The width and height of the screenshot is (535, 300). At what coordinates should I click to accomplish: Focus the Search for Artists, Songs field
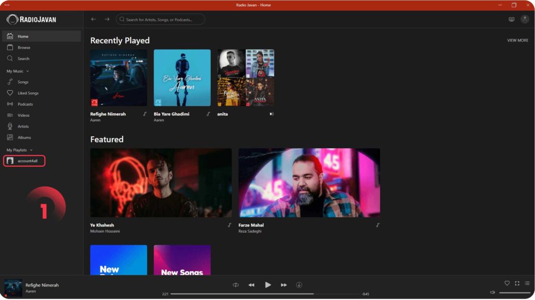click(160, 19)
